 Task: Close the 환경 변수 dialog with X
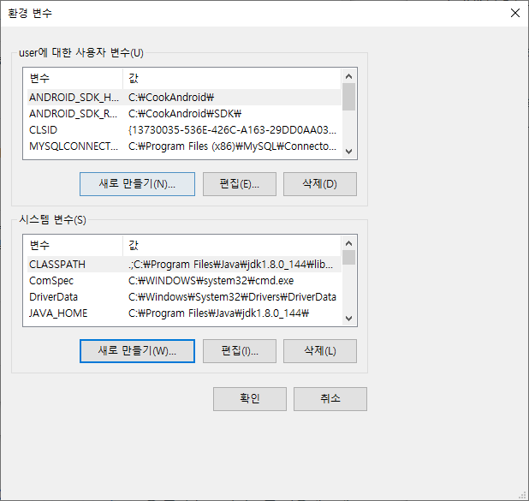(514, 13)
